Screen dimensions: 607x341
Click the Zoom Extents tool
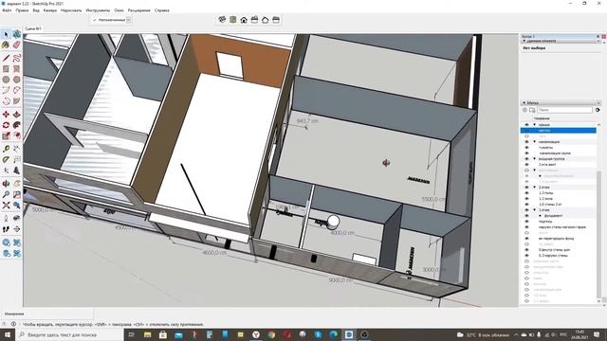click(x=6, y=205)
